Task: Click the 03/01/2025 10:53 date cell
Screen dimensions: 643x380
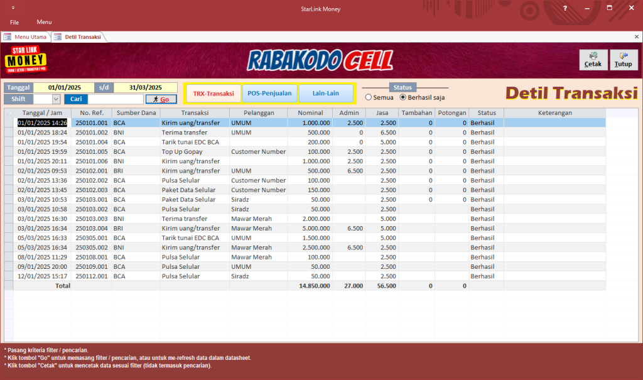Action: pyautogui.click(x=42, y=200)
